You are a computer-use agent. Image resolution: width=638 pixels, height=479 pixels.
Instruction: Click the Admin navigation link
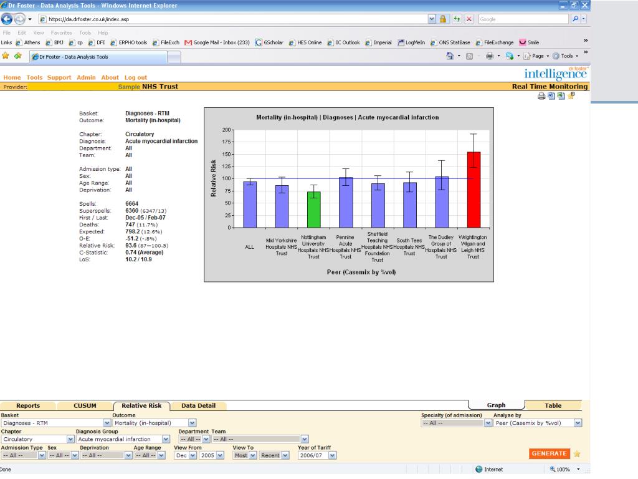tap(86, 77)
